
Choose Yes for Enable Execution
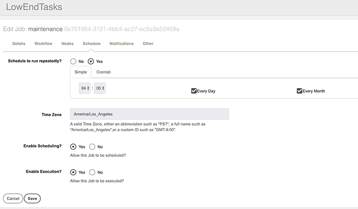73,172
